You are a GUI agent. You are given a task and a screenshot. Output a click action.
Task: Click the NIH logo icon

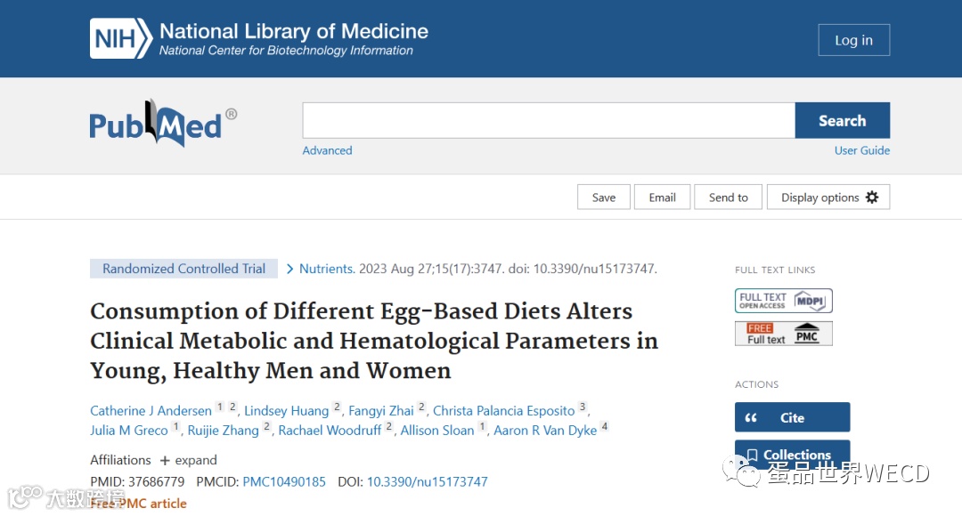click(119, 39)
